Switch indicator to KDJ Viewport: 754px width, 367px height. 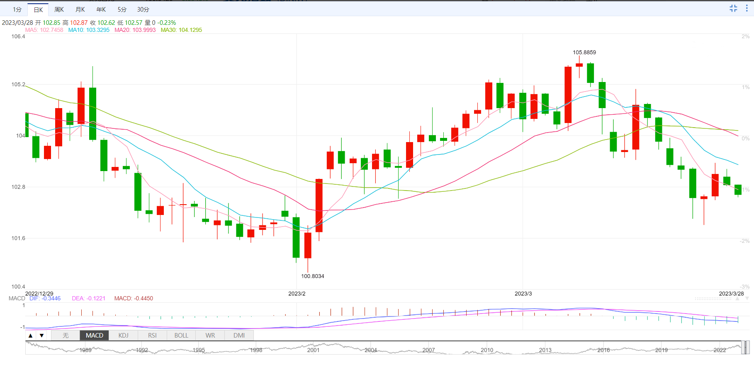coord(123,336)
